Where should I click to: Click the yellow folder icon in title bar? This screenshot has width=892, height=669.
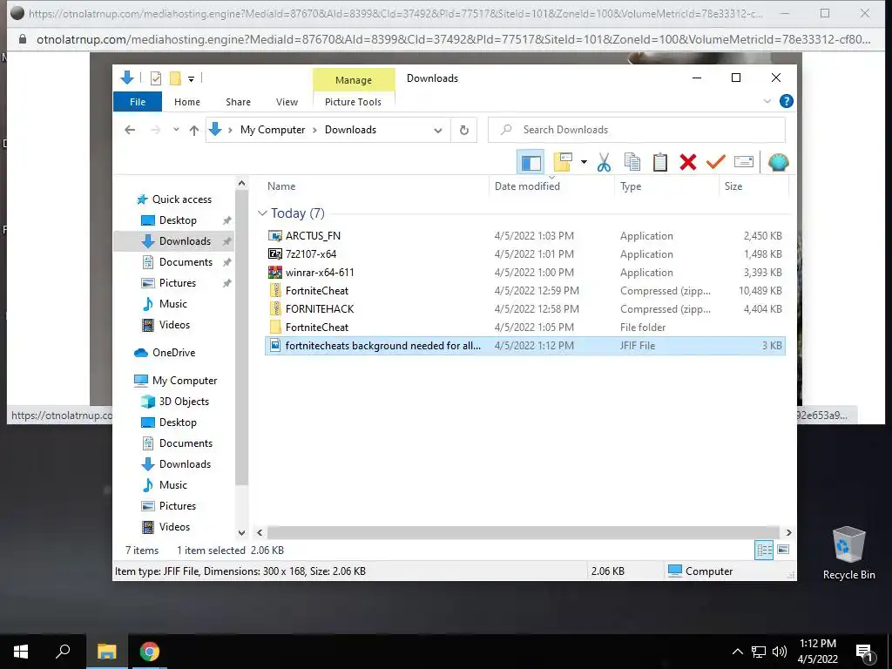tap(175, 78)
